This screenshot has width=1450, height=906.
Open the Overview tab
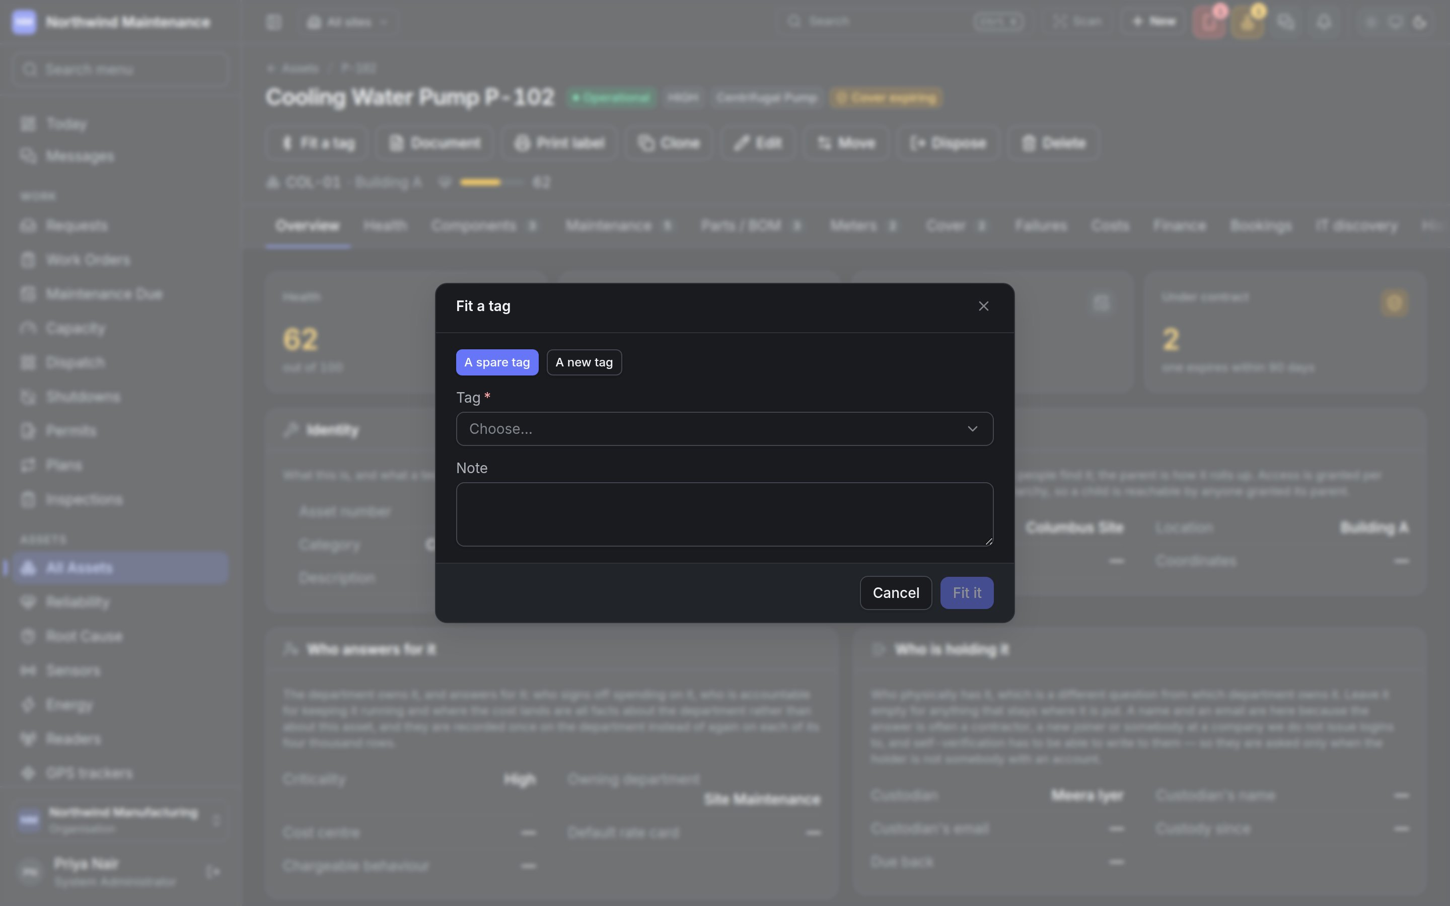pos(308,226)
